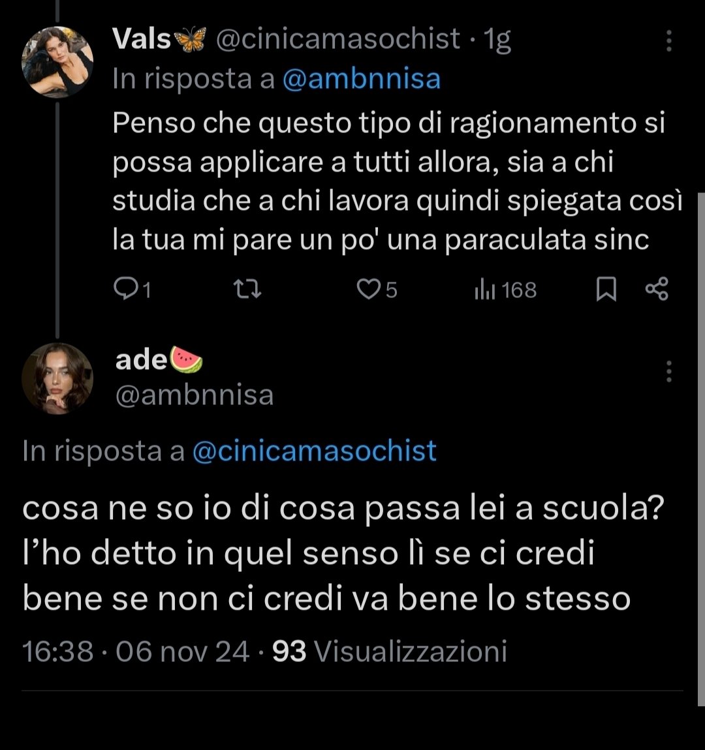
Task: Tap the reply bubble icon on Vals' tweet
Action: 125,290
